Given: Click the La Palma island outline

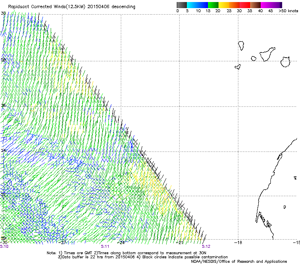Looking at the screenshot, I should click(x=241, y=46).
